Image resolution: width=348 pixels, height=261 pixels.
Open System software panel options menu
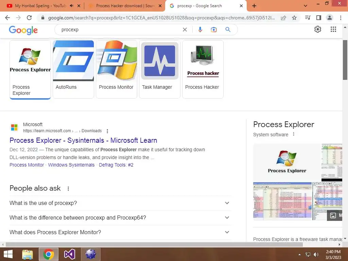(x=294, y=134)
